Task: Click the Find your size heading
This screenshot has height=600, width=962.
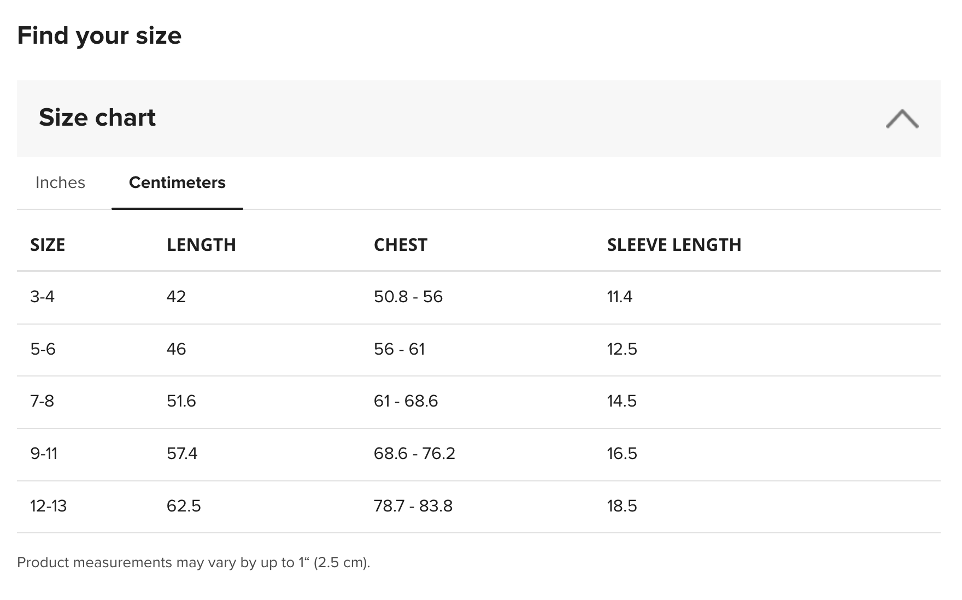Action: (99, 36)
